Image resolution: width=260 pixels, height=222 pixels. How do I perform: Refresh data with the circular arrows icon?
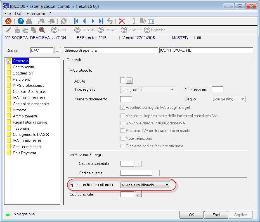(64, 21)
